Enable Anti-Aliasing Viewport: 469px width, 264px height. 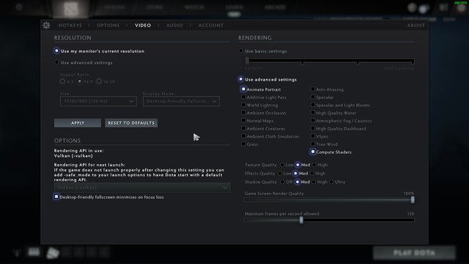pyautogui.click(x=313, y=89)
